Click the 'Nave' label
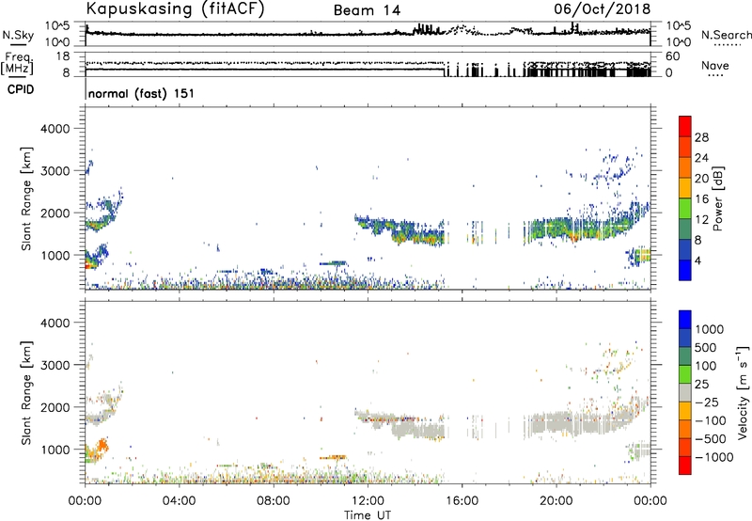This screenshot has height=521, width=752. [715, 65]
